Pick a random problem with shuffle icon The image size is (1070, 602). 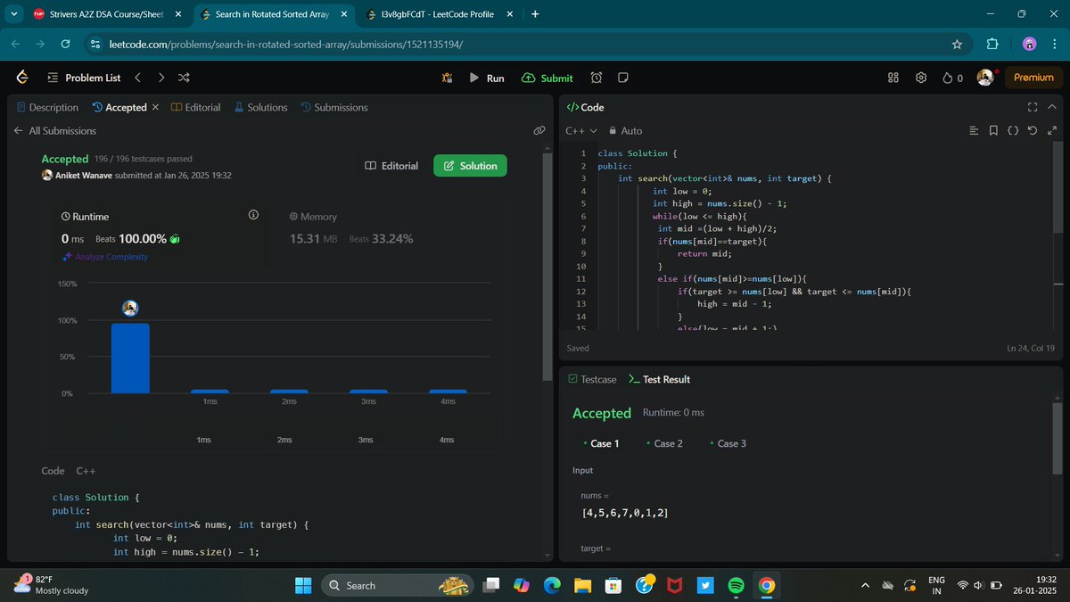[x=184, y=78]
